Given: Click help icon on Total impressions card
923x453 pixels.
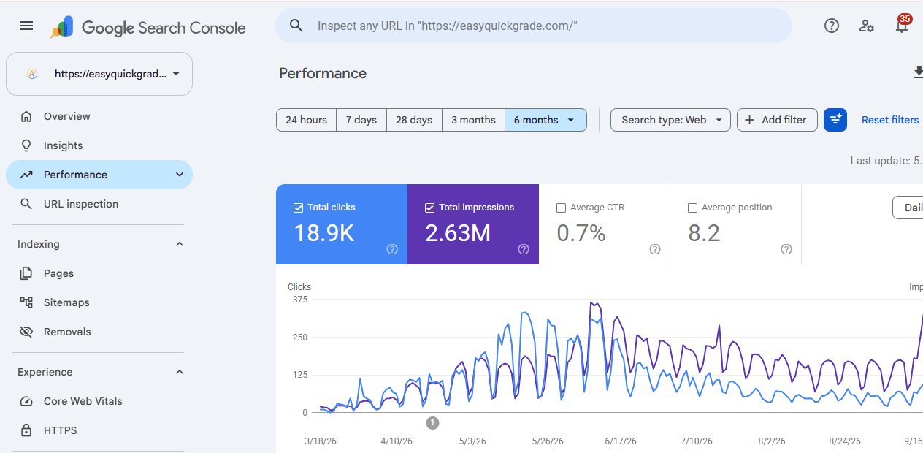Looking at the screenshot, I should tap(524, 249).
